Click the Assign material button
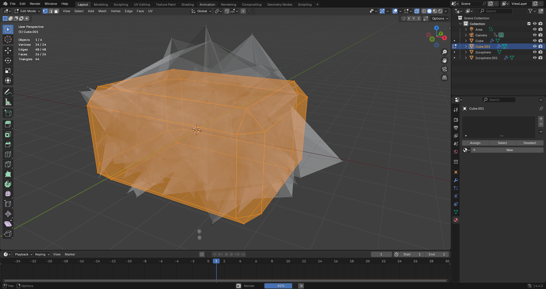The height and width of the screenshot is (289, 546). [475, 143]
